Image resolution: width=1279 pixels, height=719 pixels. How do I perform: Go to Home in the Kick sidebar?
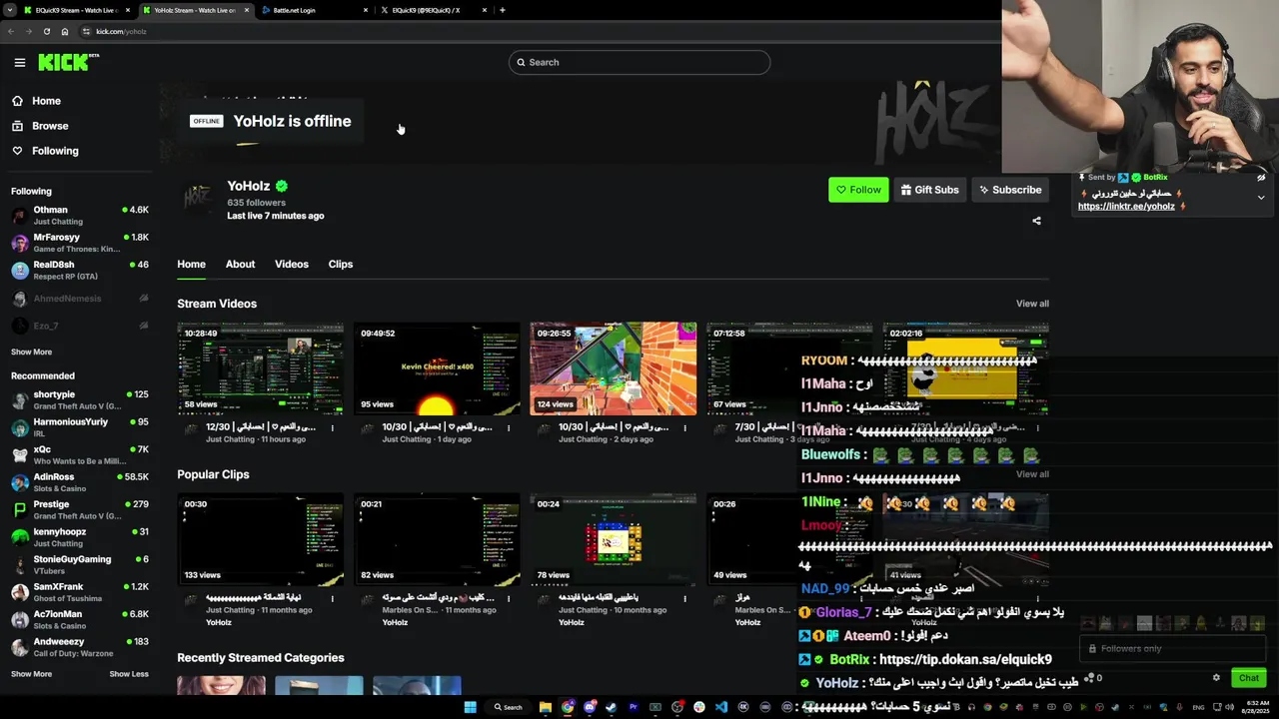tap(36, 101)
